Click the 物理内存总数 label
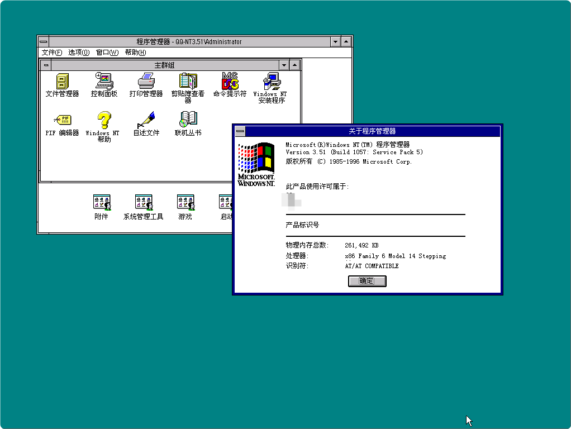The width and height of the screenshot is (571, 429). (307, 245)
